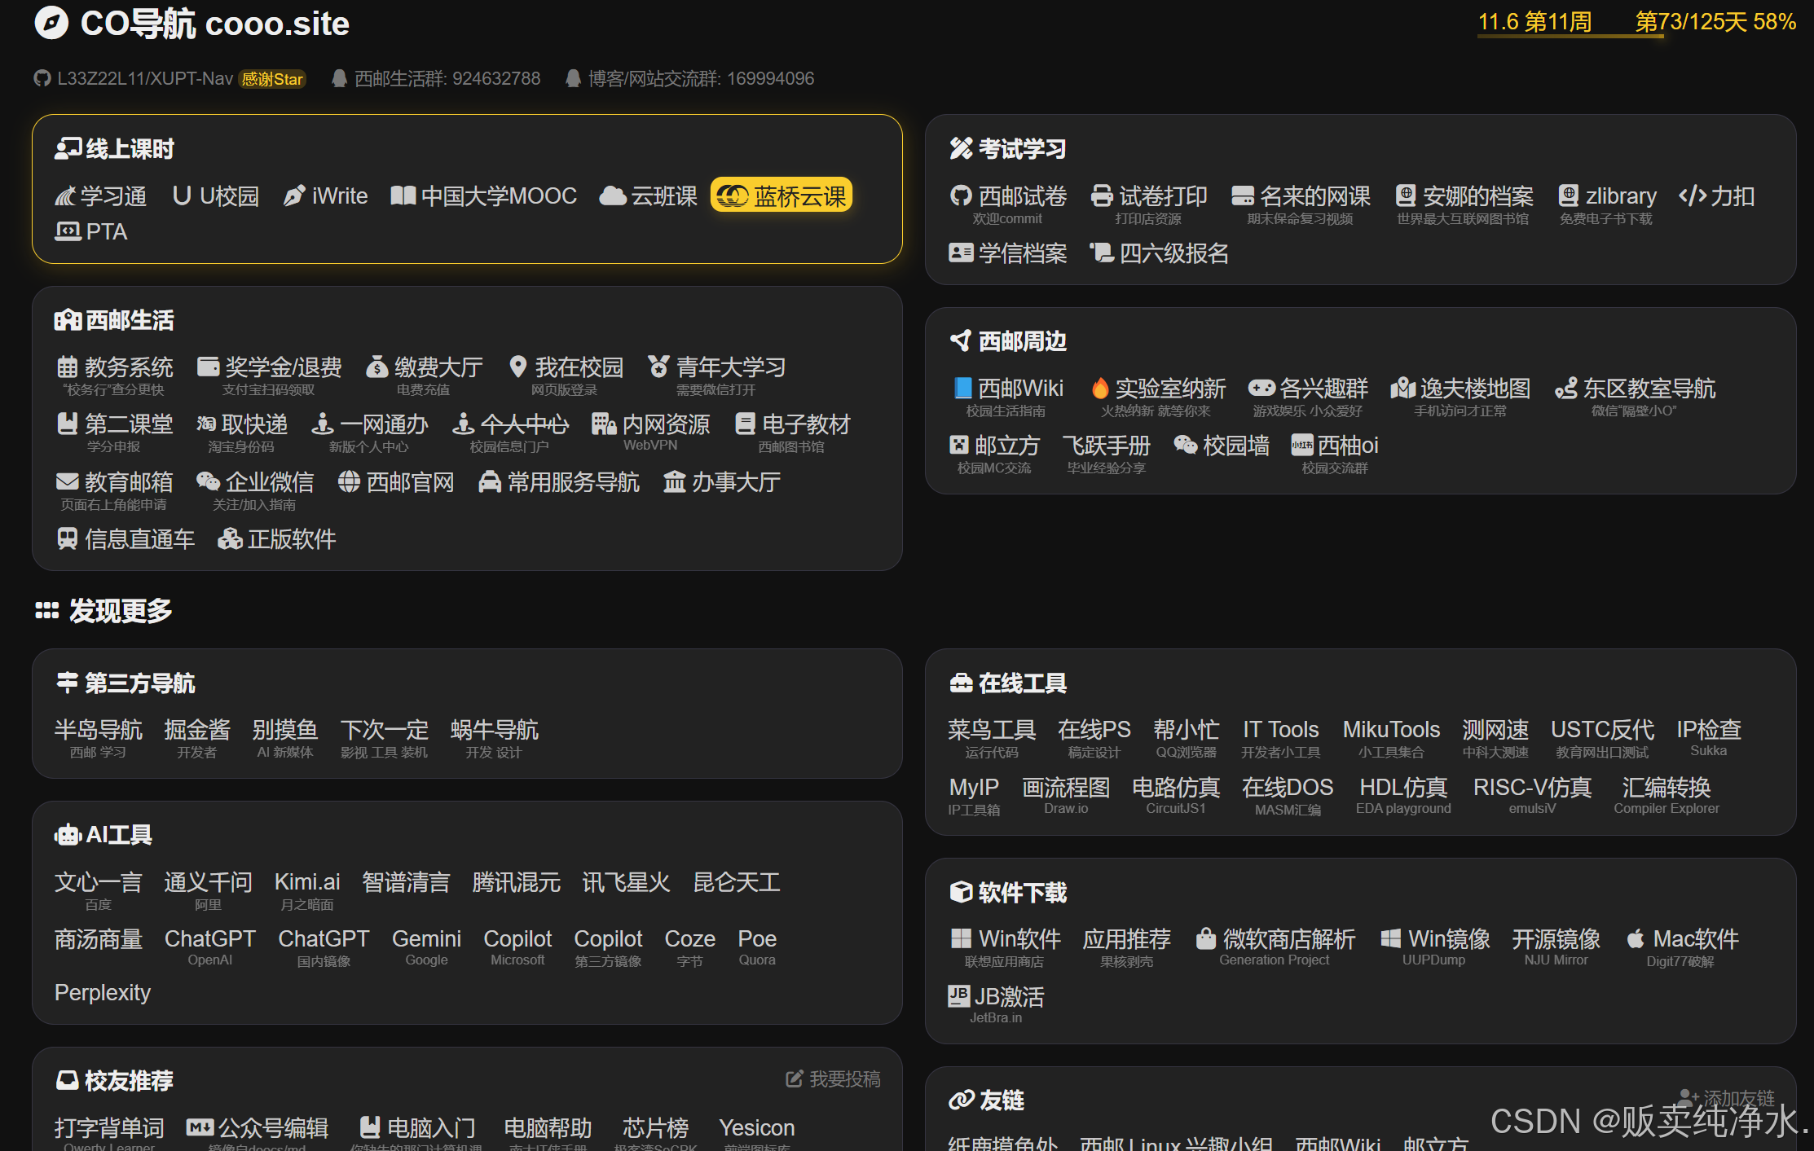The width and height of the screenshot is (1814, 1151).
Task: Click the semester progress bar 第73/125天 58%
Action: pos(1715,22)
